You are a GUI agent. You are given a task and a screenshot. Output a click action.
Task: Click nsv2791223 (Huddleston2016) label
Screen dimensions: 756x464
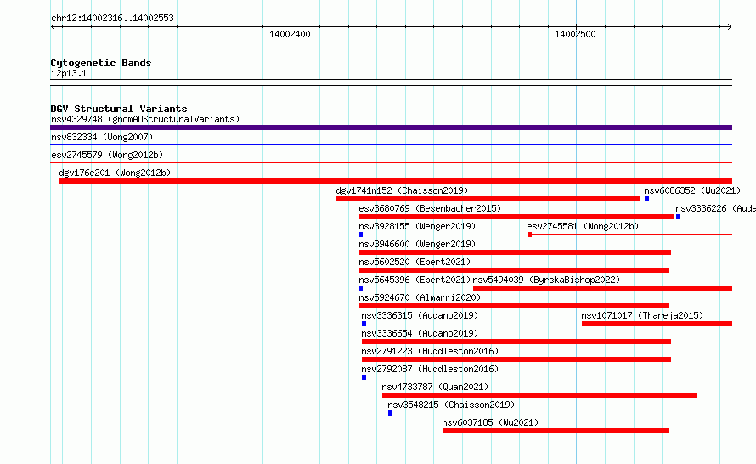tap(430, 351)
